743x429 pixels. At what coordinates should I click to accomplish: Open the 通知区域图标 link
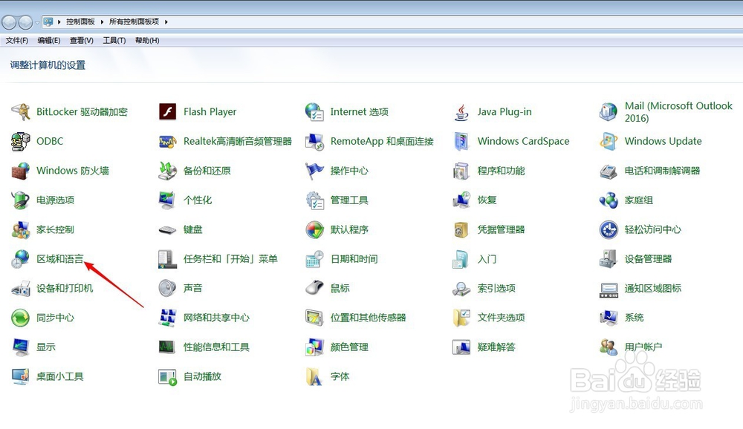pyautogui.click(x=652, y=288)
